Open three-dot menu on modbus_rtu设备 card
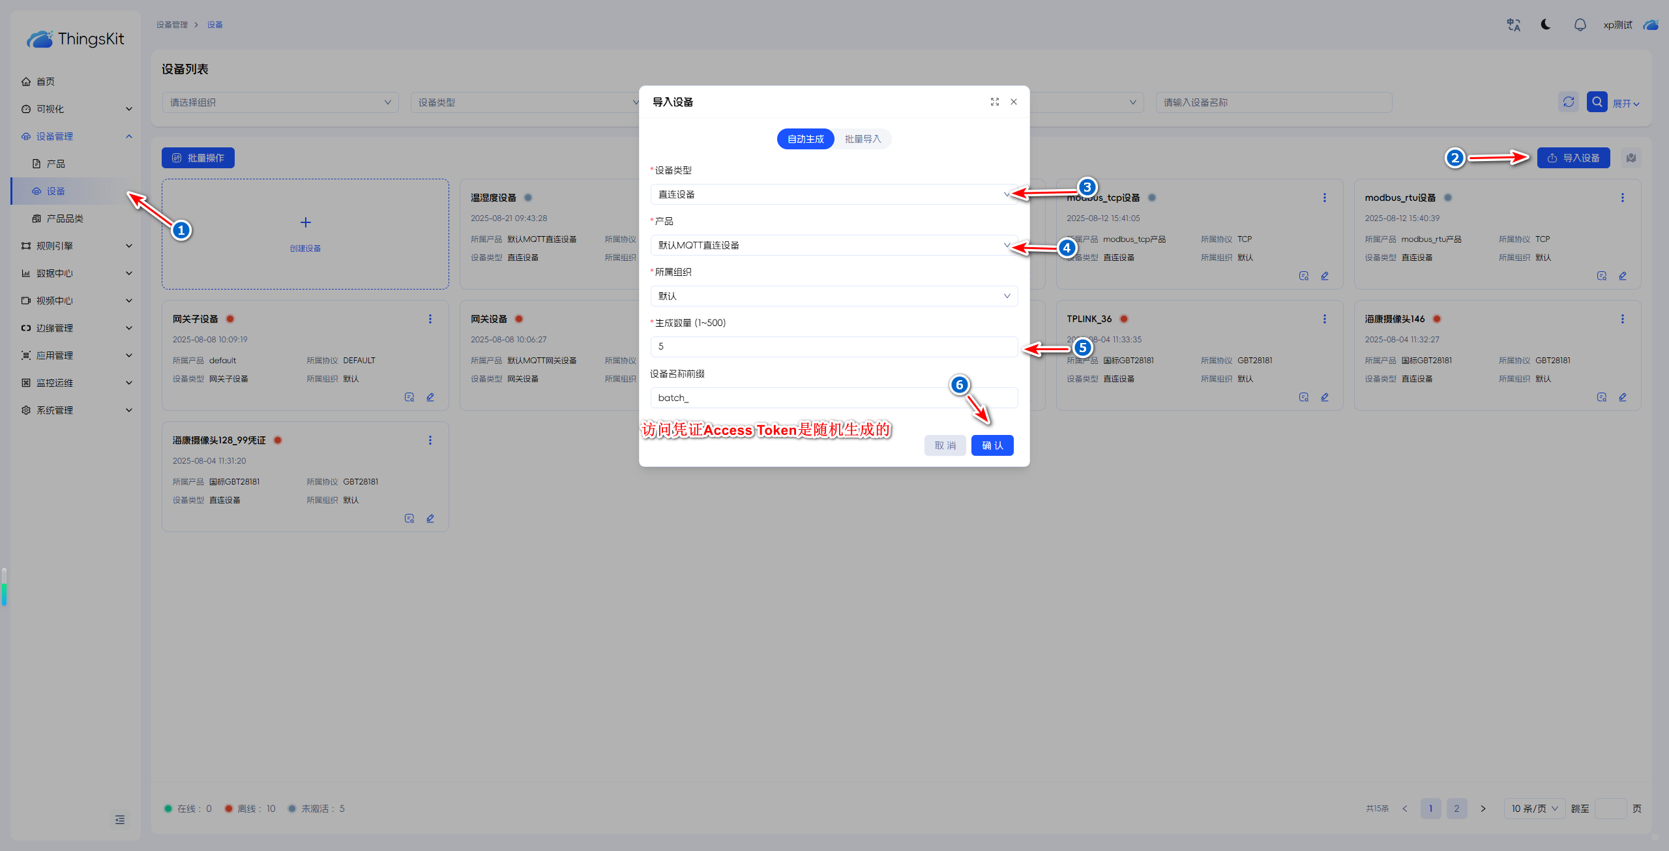Image resolution: width=1669 pixels, height=851 pixels. click(1622, 198)
